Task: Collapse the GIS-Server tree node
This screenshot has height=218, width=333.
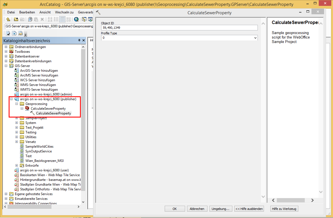Action: coord(6,66)
